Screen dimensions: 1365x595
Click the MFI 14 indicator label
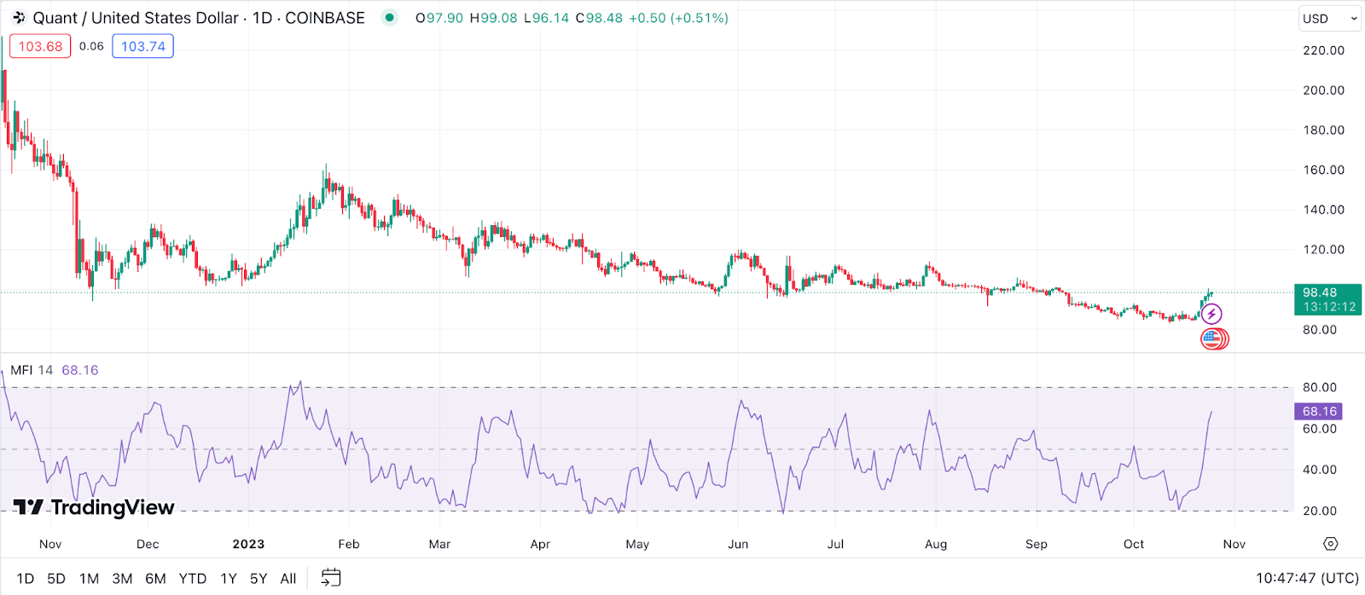32,370
